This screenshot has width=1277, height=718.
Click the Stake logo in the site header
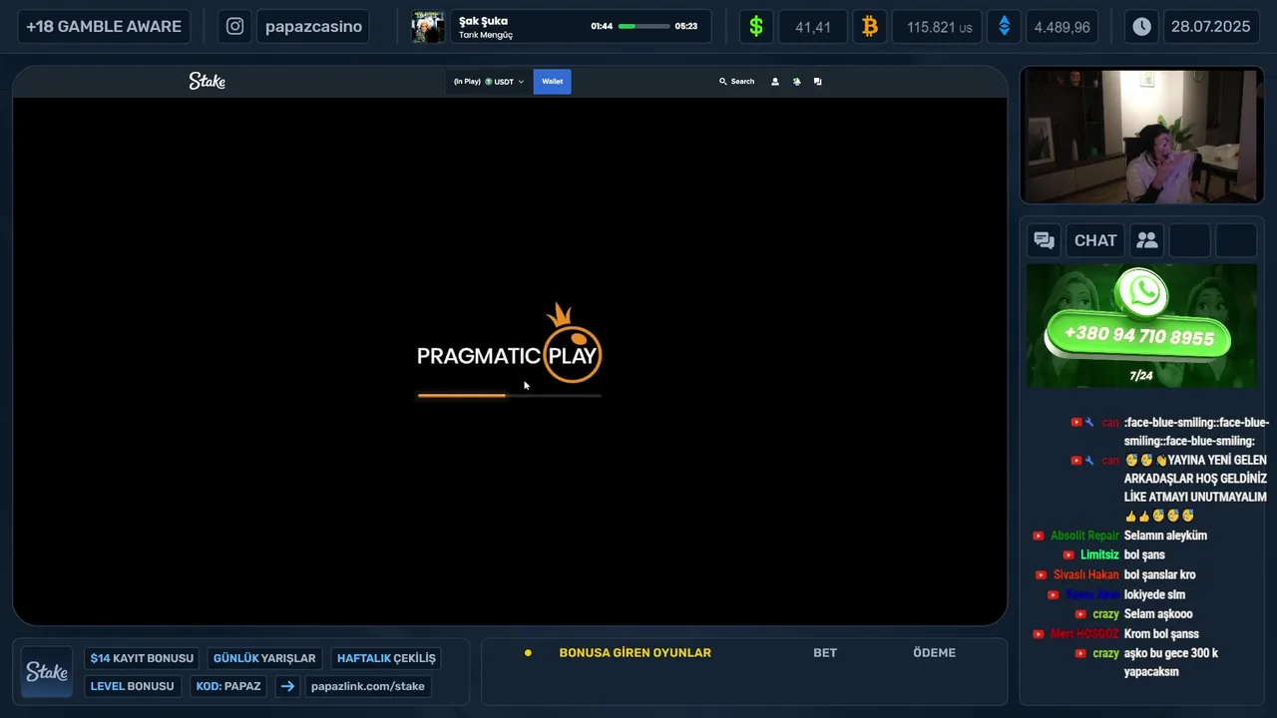208,82
